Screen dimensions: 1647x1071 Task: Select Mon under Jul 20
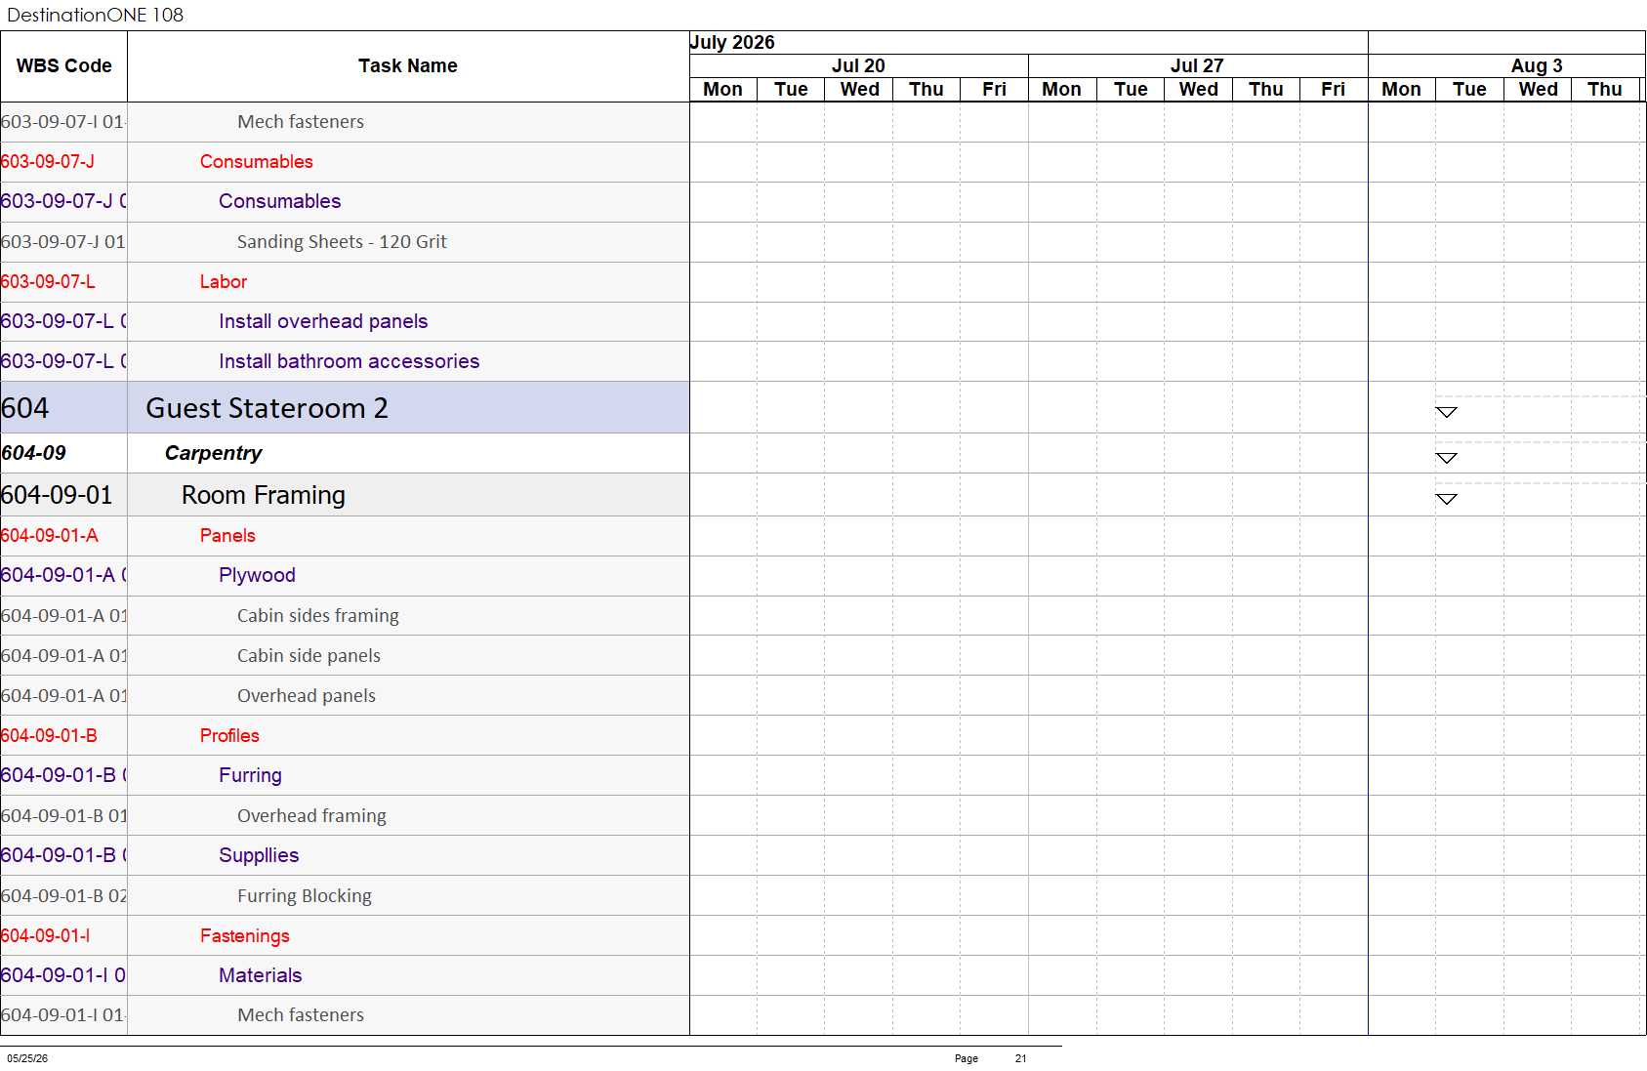pos(722,89)
